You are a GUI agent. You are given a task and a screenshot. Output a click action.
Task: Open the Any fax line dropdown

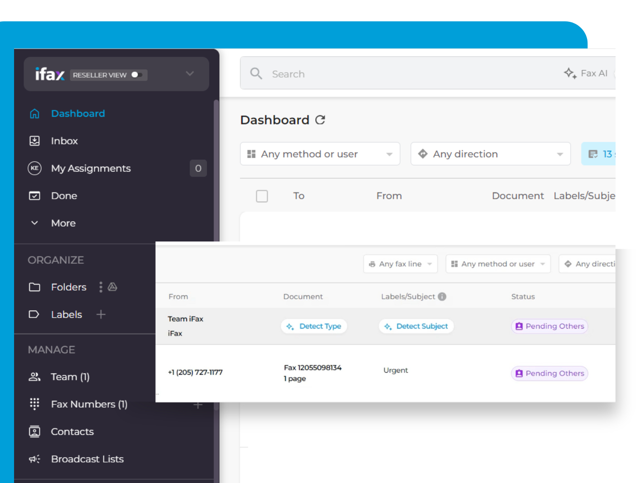point(400,264)
